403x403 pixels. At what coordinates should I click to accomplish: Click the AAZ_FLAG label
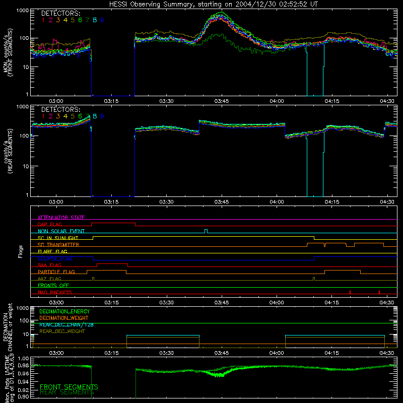coord(49,279)
